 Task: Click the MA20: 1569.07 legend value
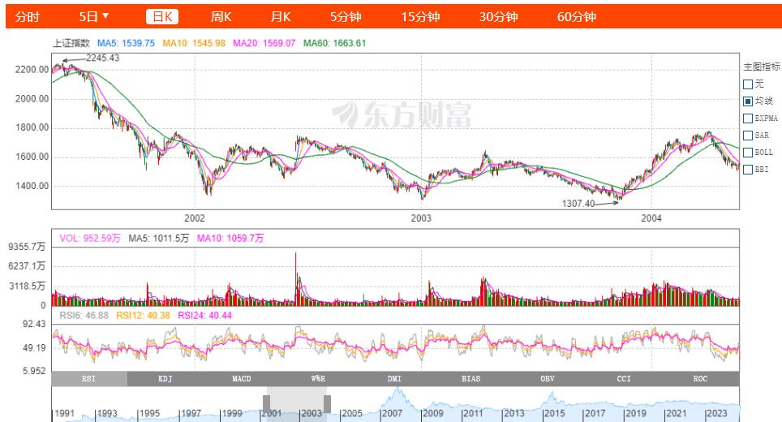[x=264, y=43]
